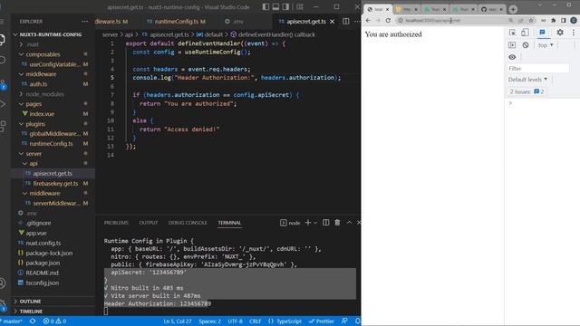This screenshot has width=580, height=326.
Task: Toggle secondary sidebar layout icon
Action: [285, 6]
